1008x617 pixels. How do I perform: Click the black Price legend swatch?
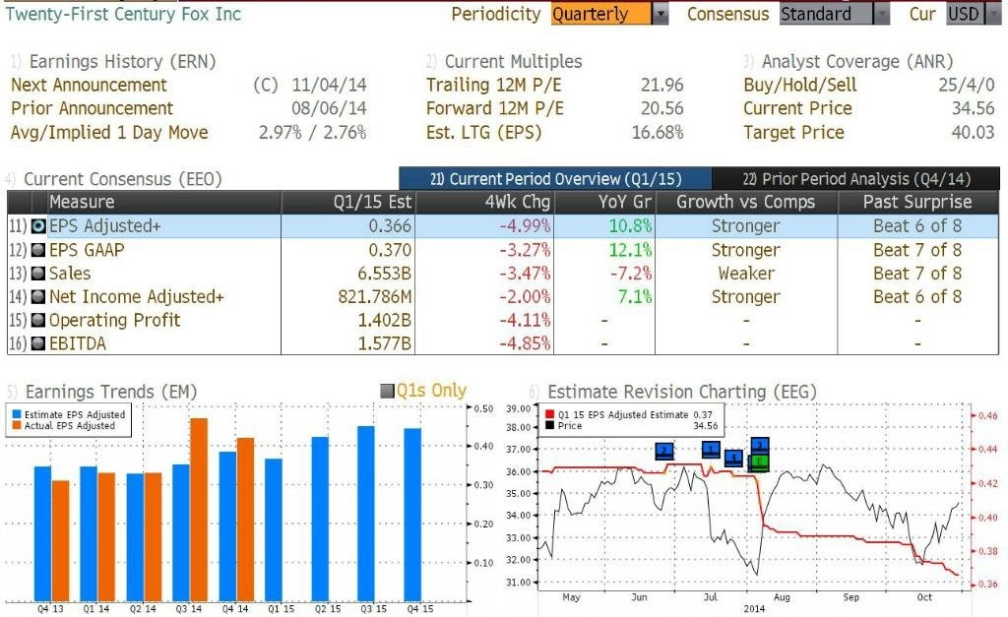tap(549, 425)
